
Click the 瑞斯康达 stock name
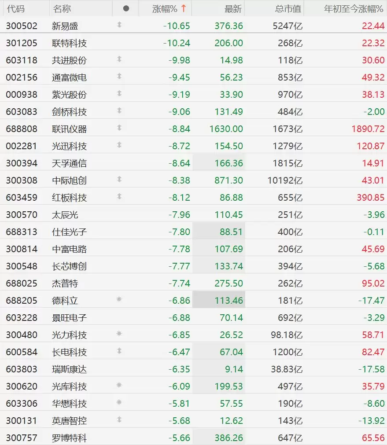[69, 369]
